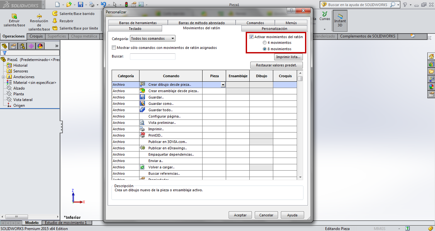This screenshot has height=231, width=435.
Task: Click the Aceptar button
Action: pos(240,215)
